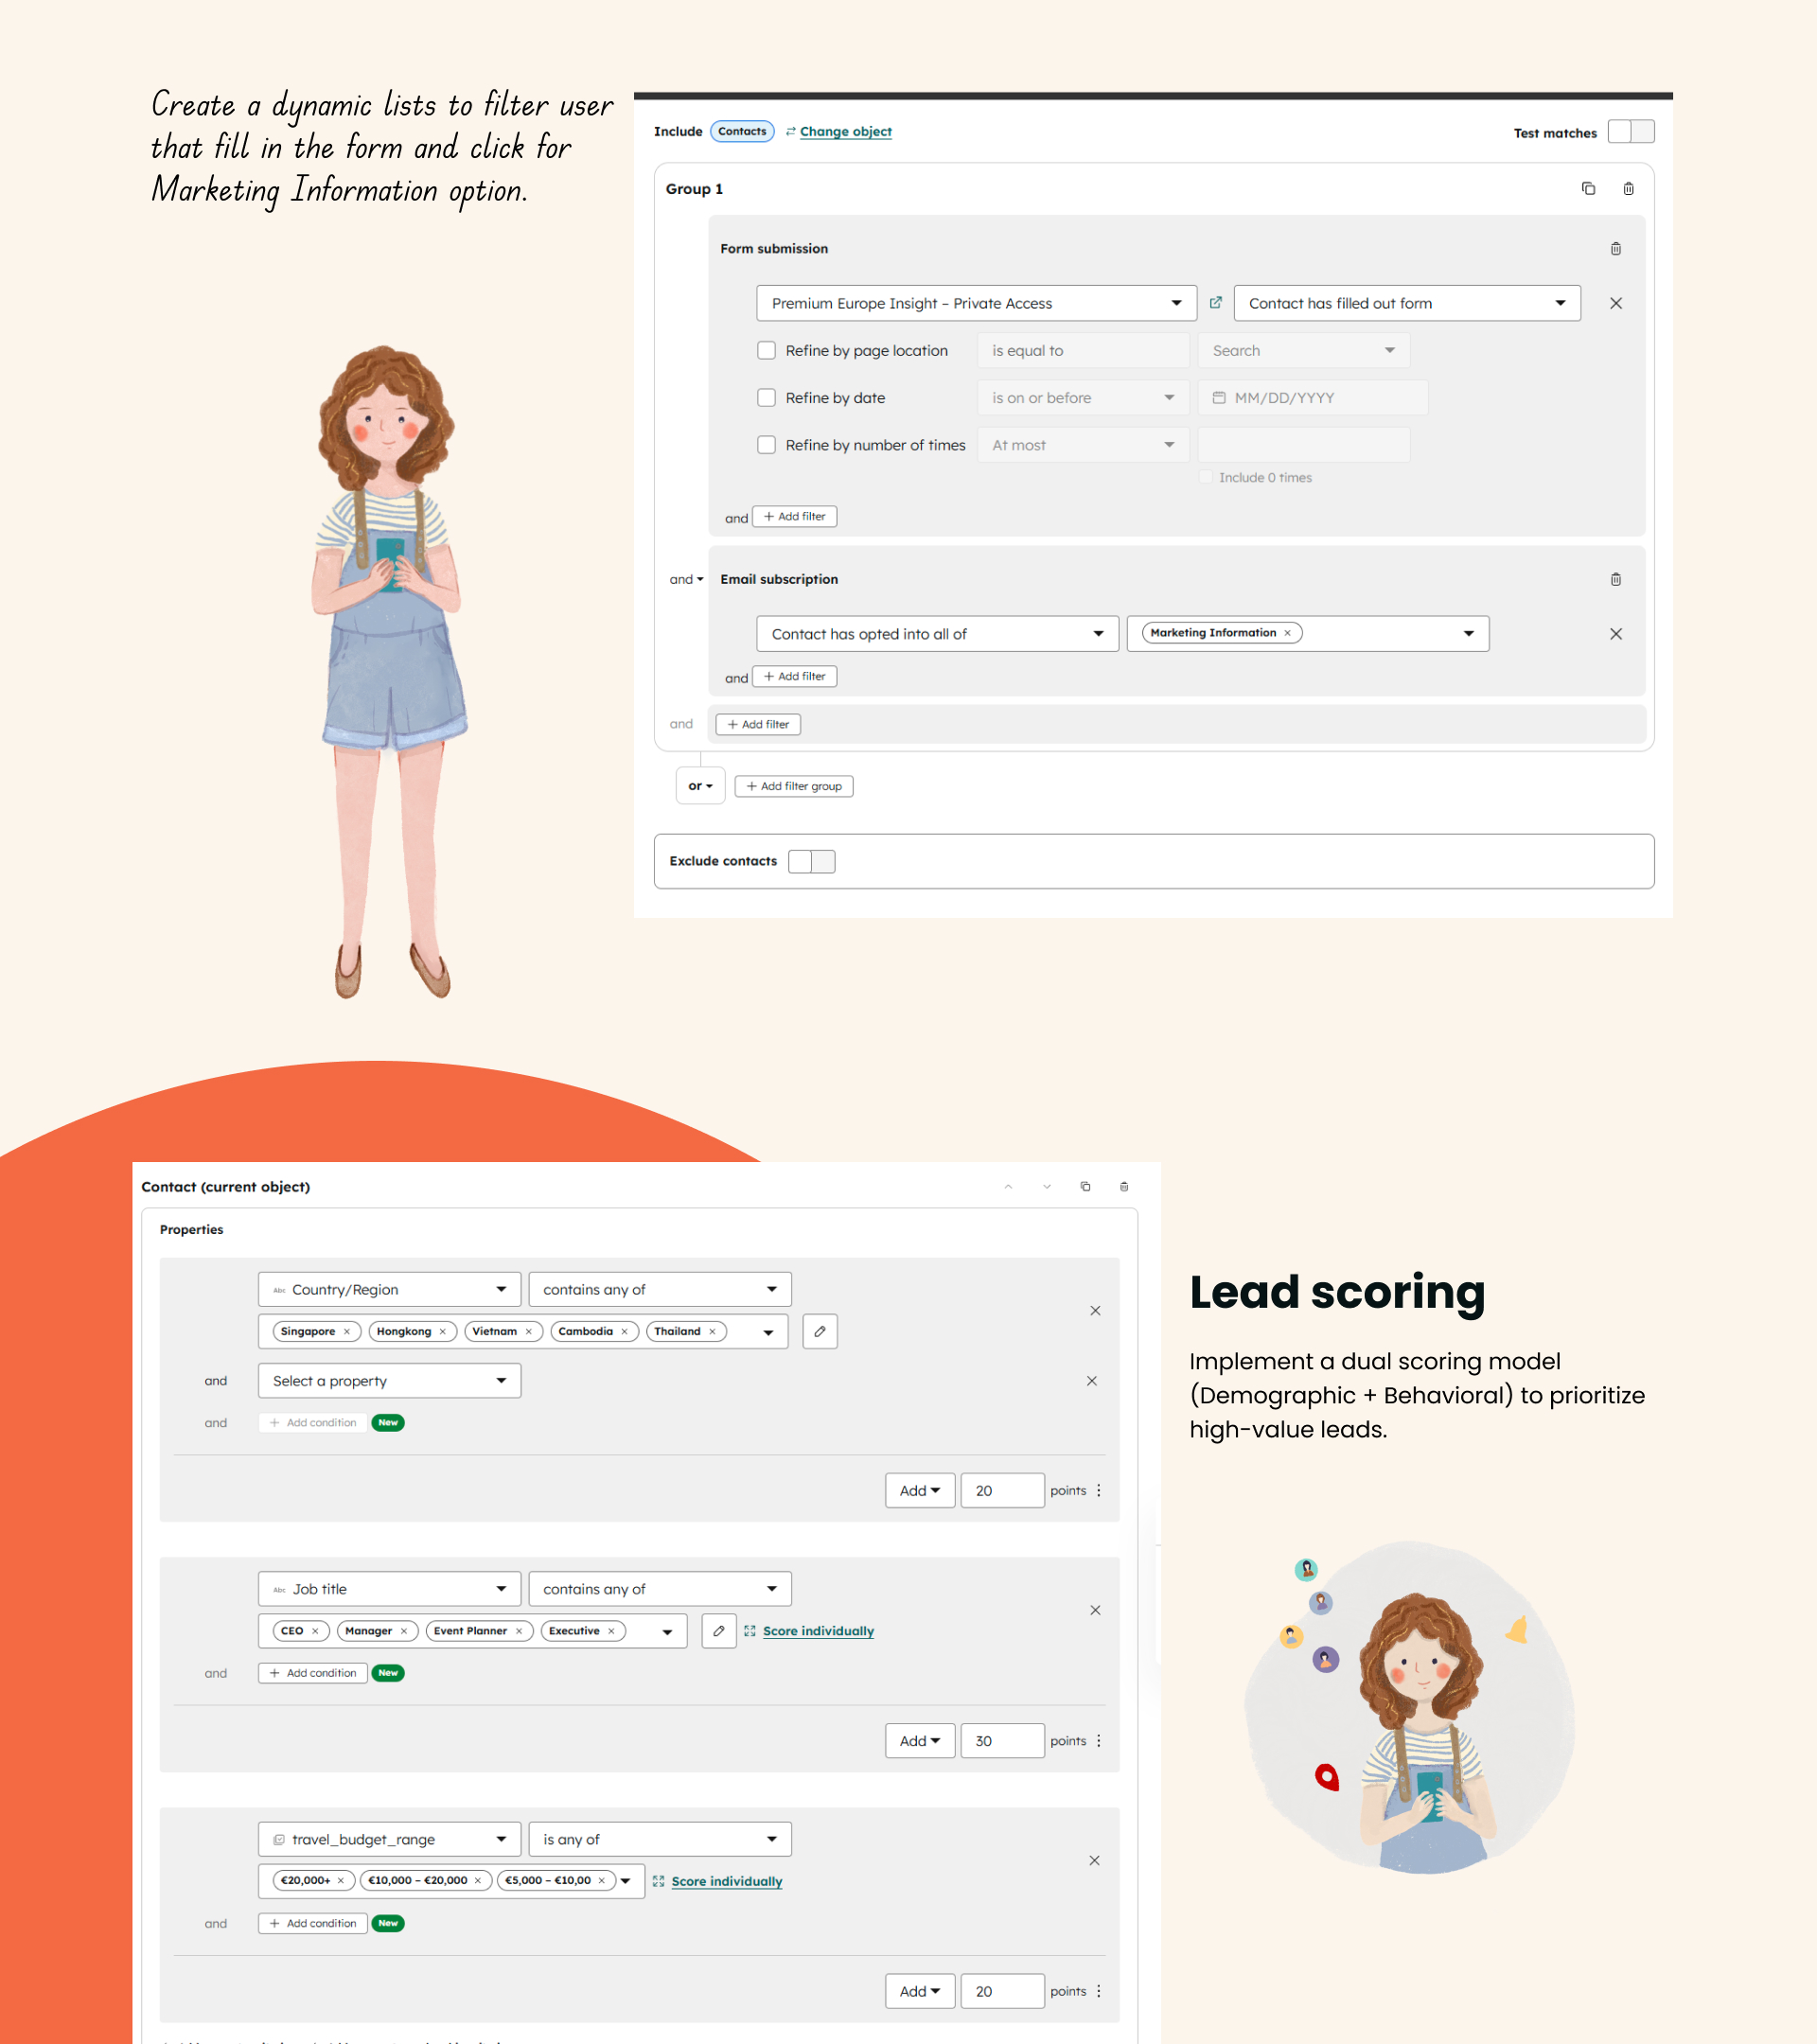
Task: Open the form's external link icon
Action: click(x=1215, y=303)
